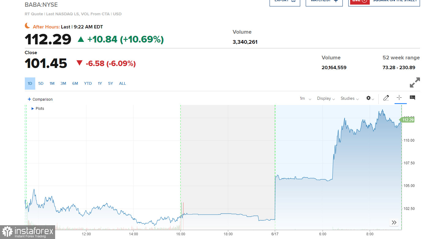Expand the Studies dropdown
Viewport: 431px width, 239px height.
pyautogui.click(x=350, y=99)
